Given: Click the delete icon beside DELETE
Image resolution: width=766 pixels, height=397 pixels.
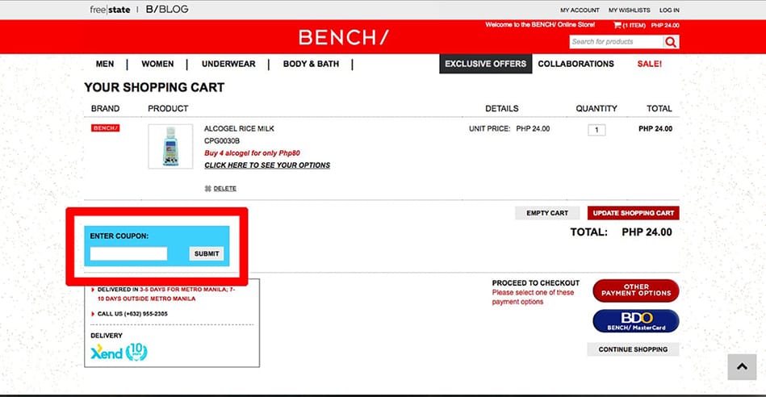Looking at the screenshot, I should tap(207, 189).
